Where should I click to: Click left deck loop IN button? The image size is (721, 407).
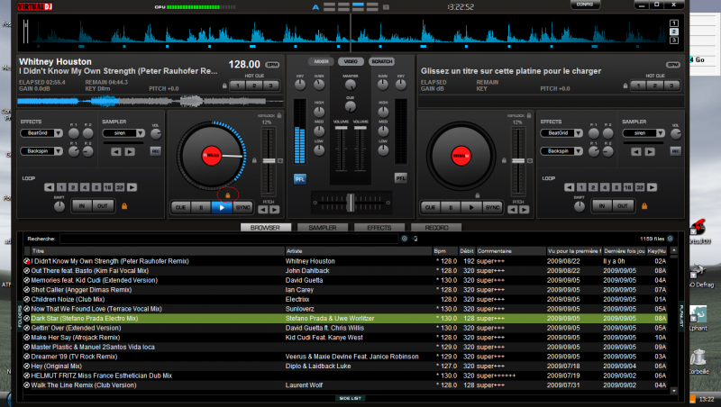pos(82,206)
